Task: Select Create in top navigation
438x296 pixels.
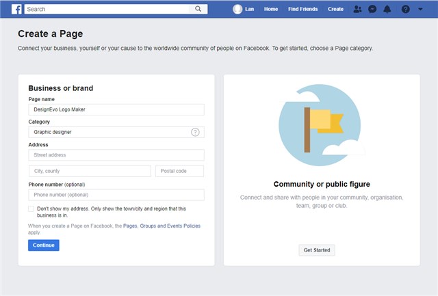Action: pos(335,9)
